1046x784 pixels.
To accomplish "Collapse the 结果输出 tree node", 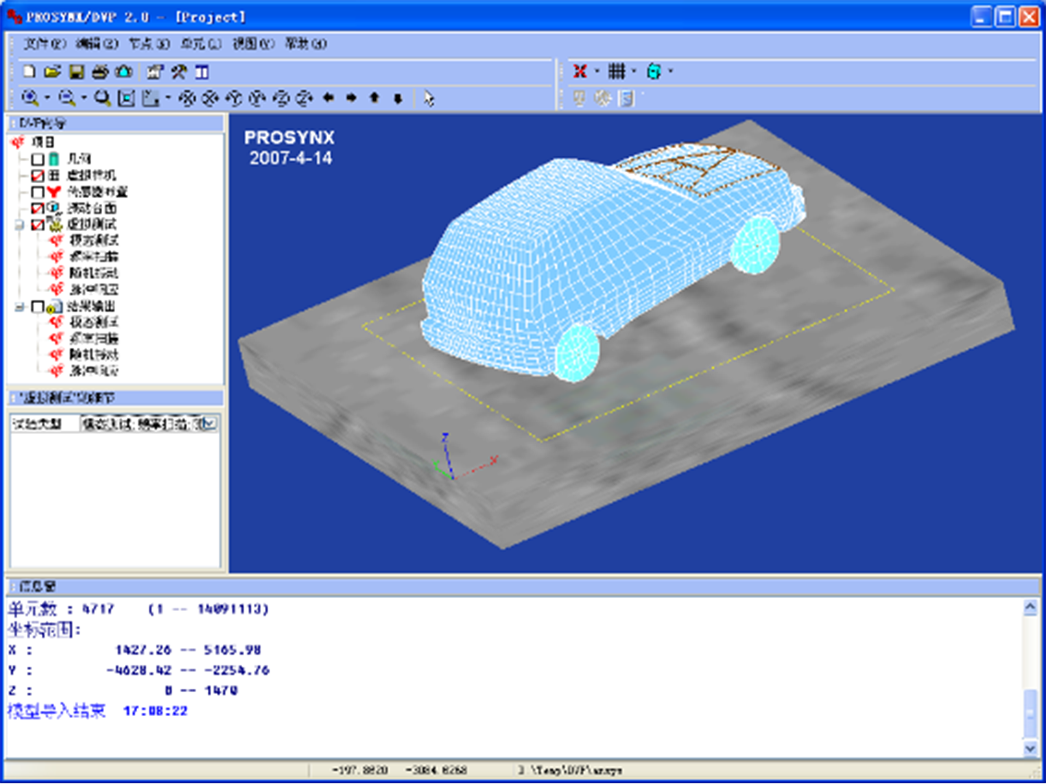I will pos(19,307).
